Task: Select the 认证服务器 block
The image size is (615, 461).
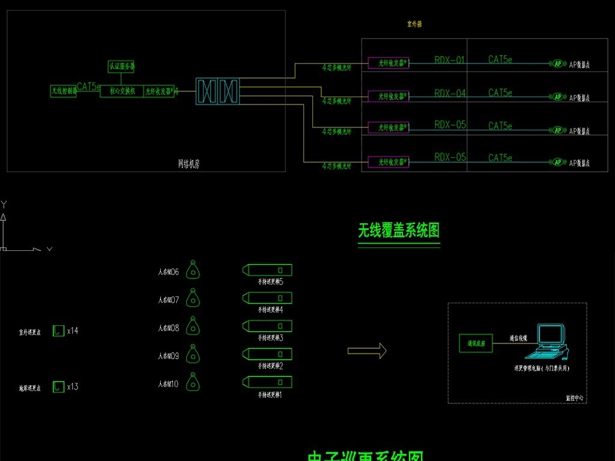Action: click(x=122, y=66)
